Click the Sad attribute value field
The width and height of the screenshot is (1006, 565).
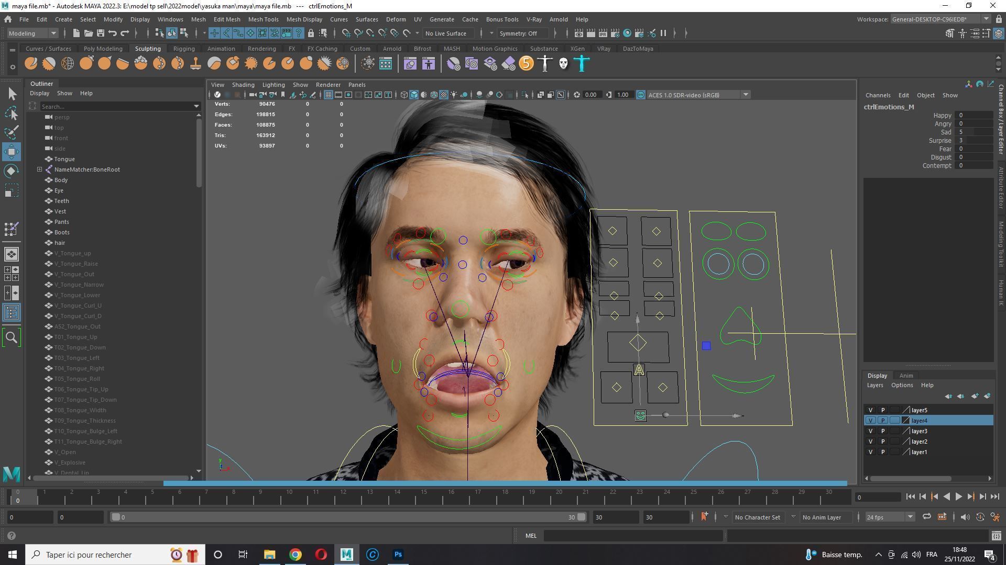click(x=974, y=132)
